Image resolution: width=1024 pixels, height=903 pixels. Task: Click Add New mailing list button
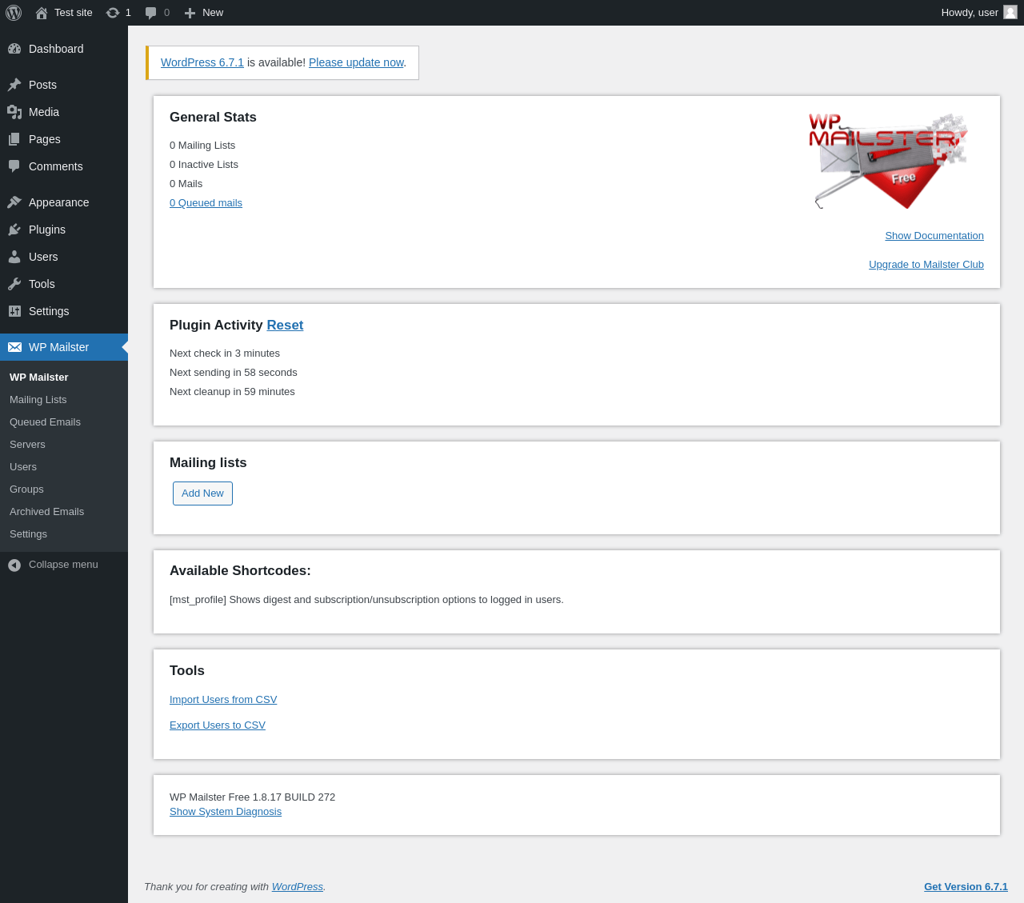coord(202,493)
